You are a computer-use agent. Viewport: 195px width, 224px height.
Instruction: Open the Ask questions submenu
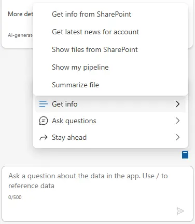(110, 121)
